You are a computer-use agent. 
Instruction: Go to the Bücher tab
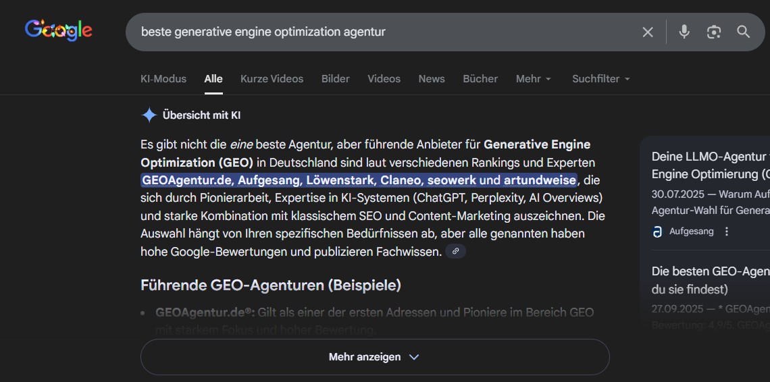click(480, 79)
